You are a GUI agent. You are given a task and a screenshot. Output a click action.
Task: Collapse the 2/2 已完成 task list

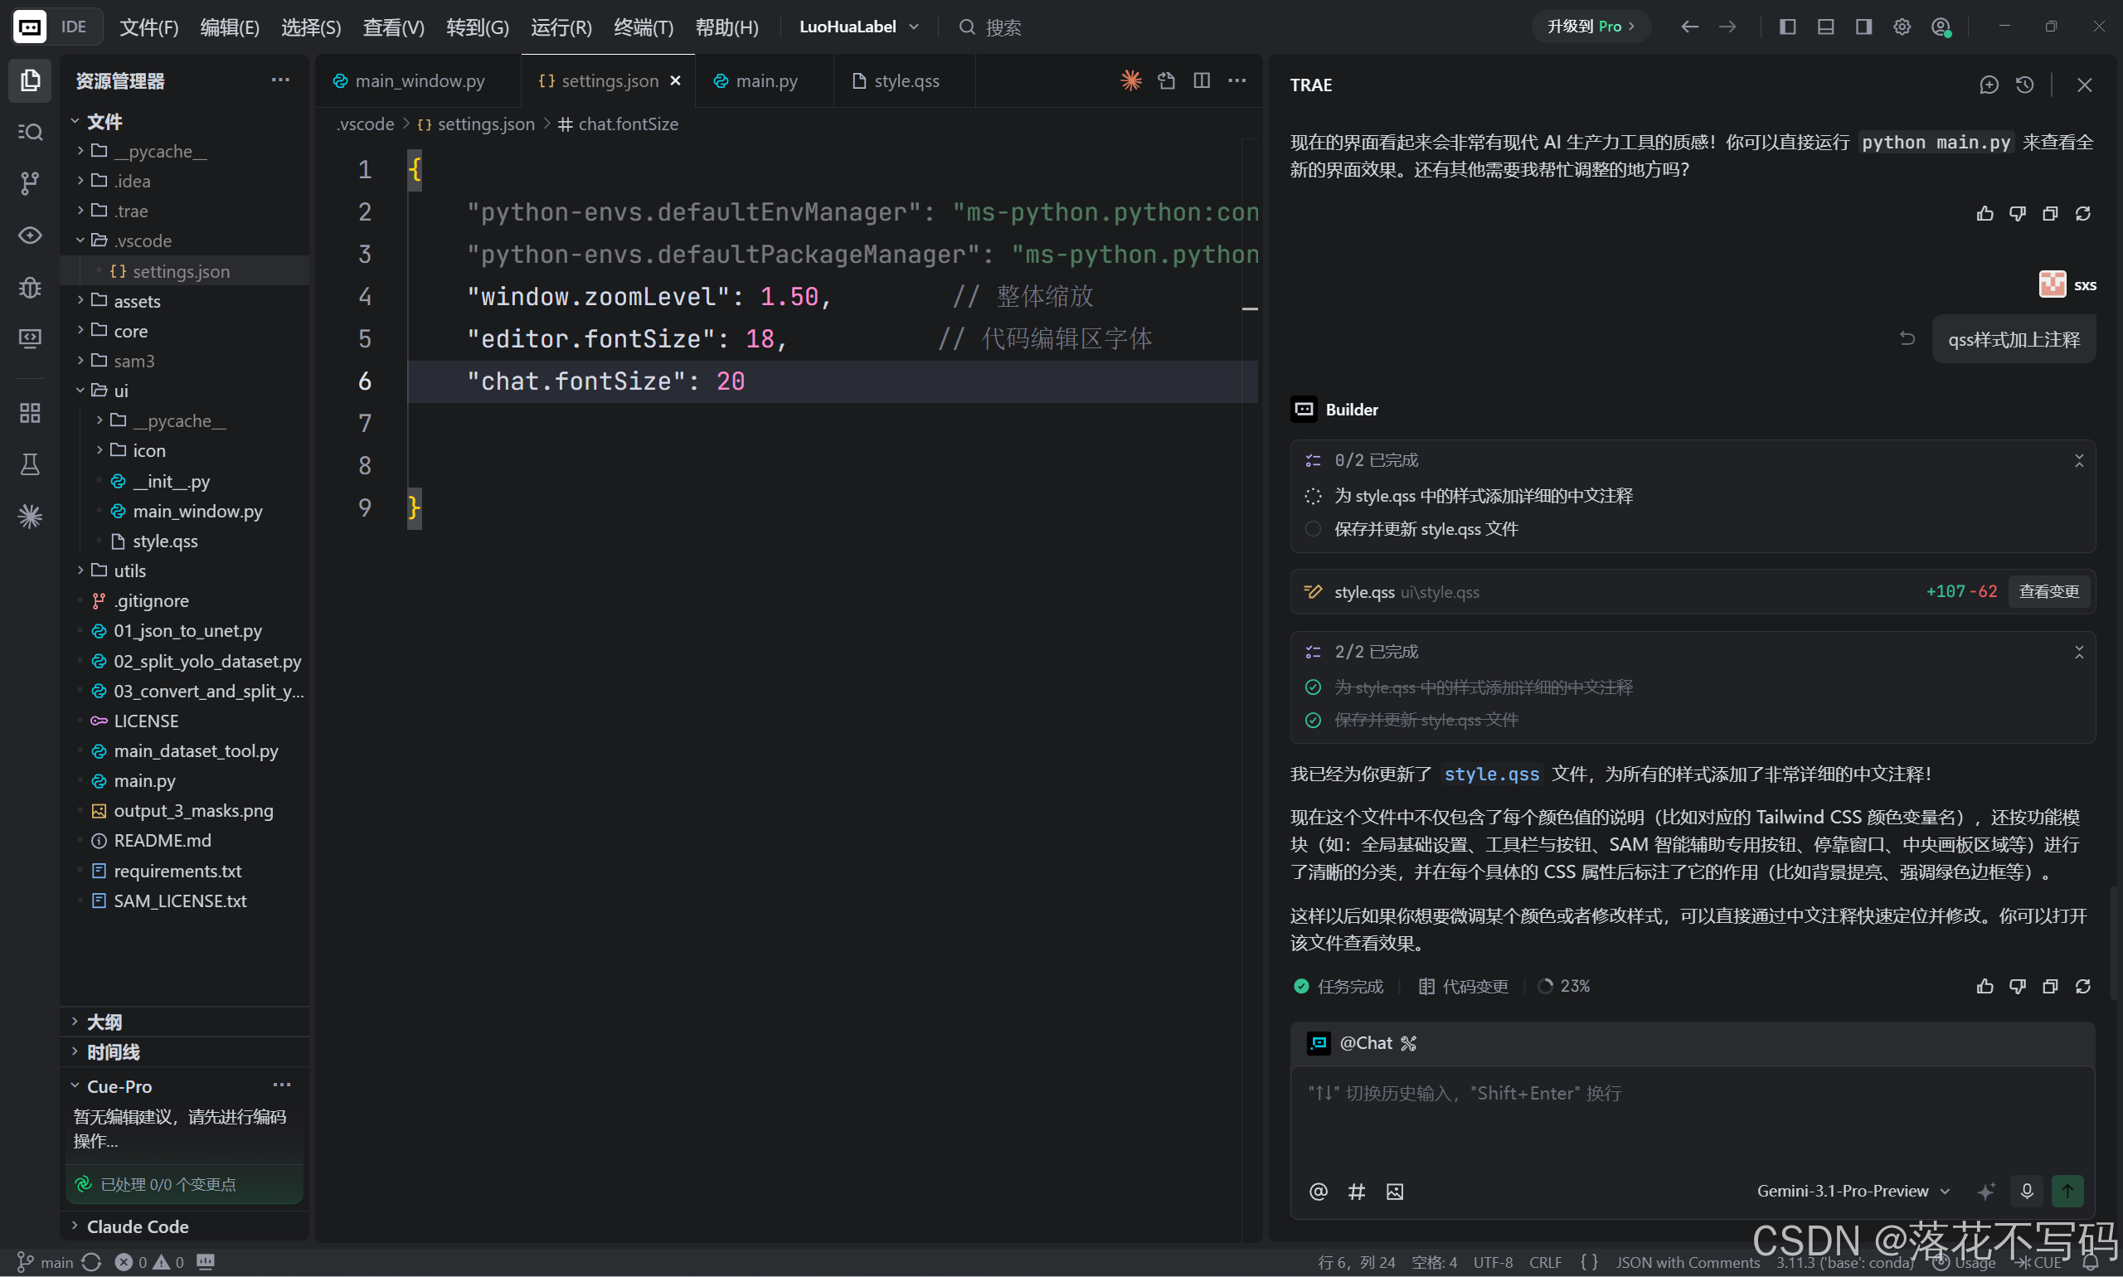(x=2078, y=652)
